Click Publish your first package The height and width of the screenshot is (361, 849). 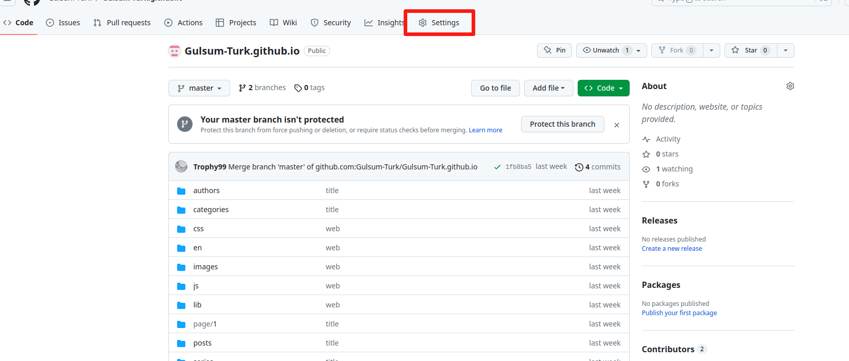(679, 313)
